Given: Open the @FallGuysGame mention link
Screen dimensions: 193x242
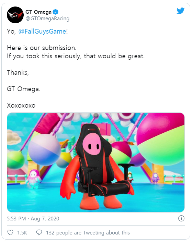Looking at the screenshot, I should pyautogui.click(x=42, y=32).
